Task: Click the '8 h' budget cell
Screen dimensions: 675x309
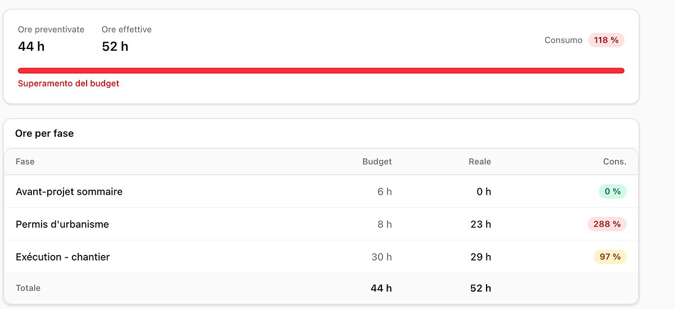Action: point(385,224)
